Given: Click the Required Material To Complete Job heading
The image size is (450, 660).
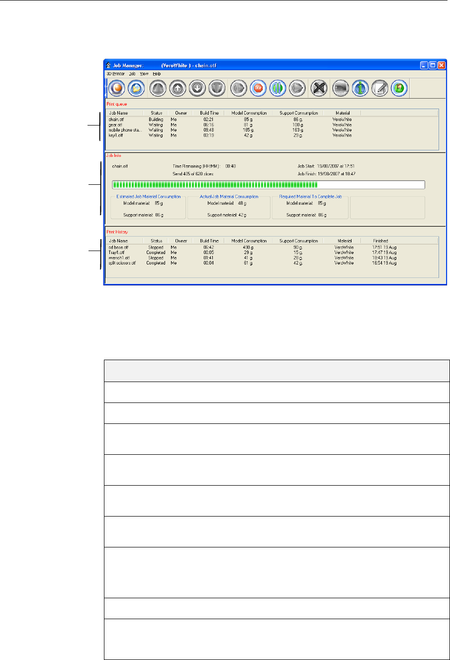Looking at the screenshot, I should point(310,197).
